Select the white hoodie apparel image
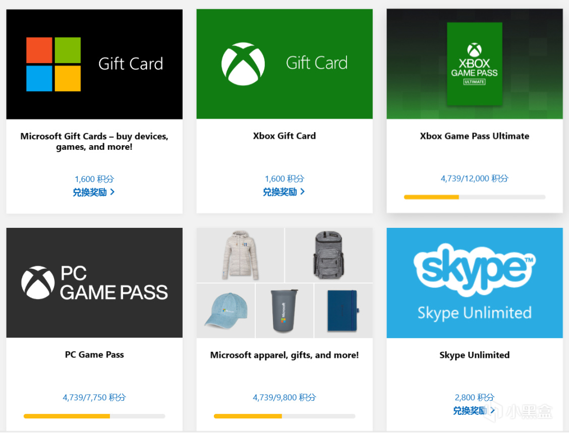This screenshot has width=569, height=433. click(241, 255)
